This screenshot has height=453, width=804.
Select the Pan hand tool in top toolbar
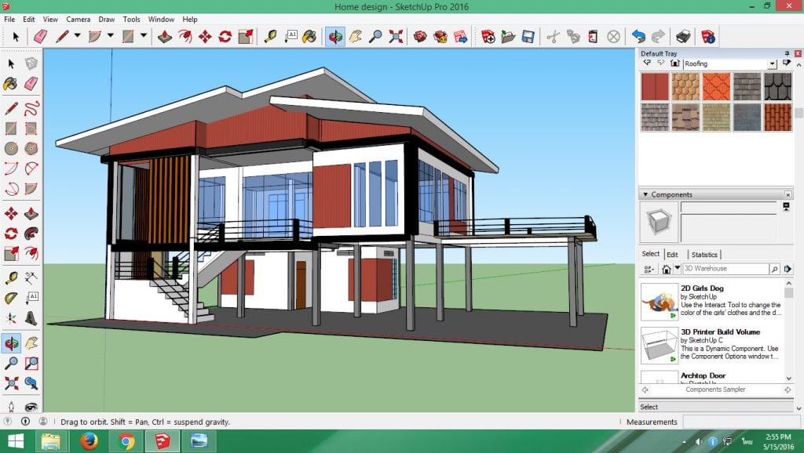(356, 36)
